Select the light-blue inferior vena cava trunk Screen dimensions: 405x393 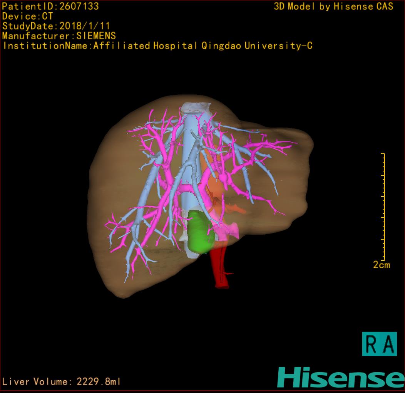tap(189, 173)
